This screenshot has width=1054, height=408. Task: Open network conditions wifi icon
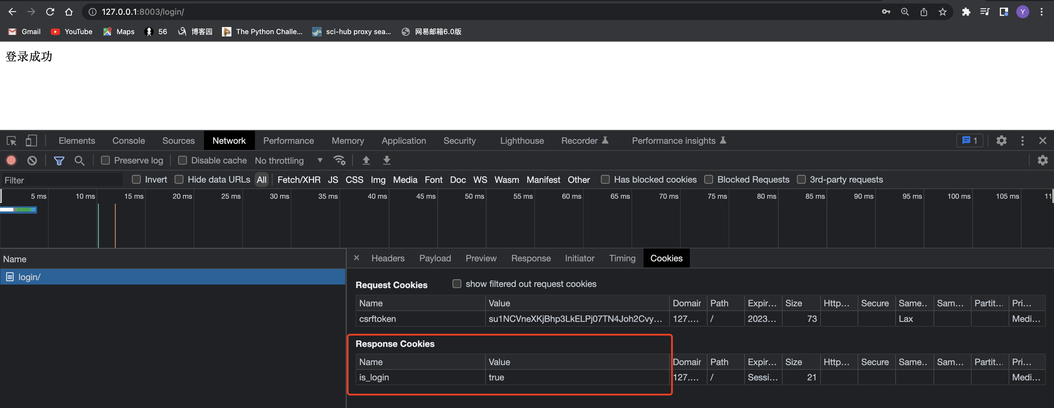(x=339, y=160)
